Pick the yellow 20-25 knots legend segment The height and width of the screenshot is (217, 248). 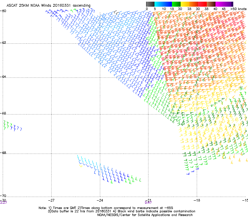[x=185, y=4]
